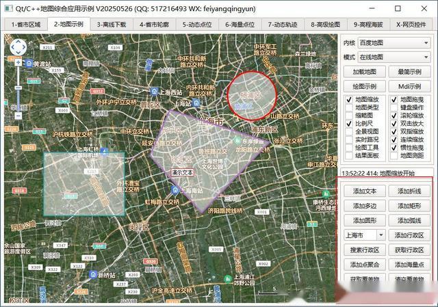This screenshot has height=307, width=438.
Task: Uncheck the 双指缩放 option
Action: 394,131
